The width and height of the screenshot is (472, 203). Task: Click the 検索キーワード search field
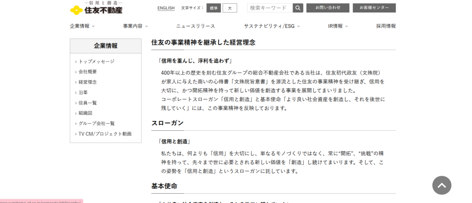270,8
